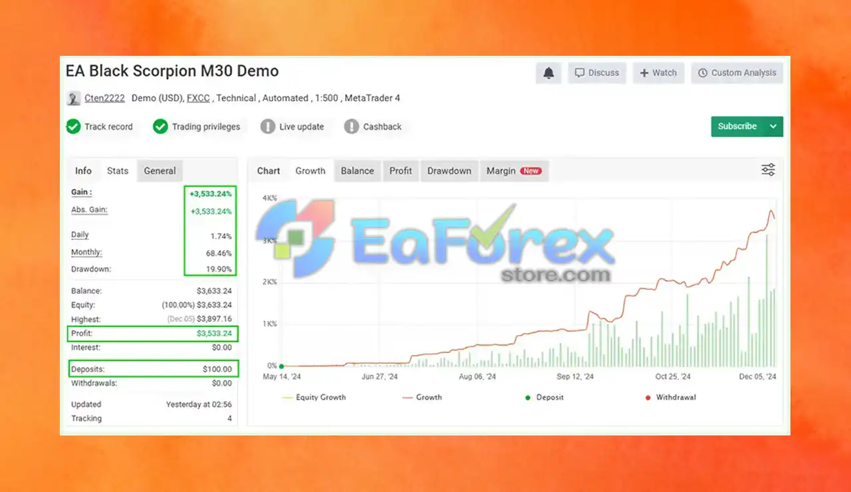Viewport: 851px width, 492px height.
Task: Switch to the Info tab
Action: pyautogui.click(x=83, y=171)
